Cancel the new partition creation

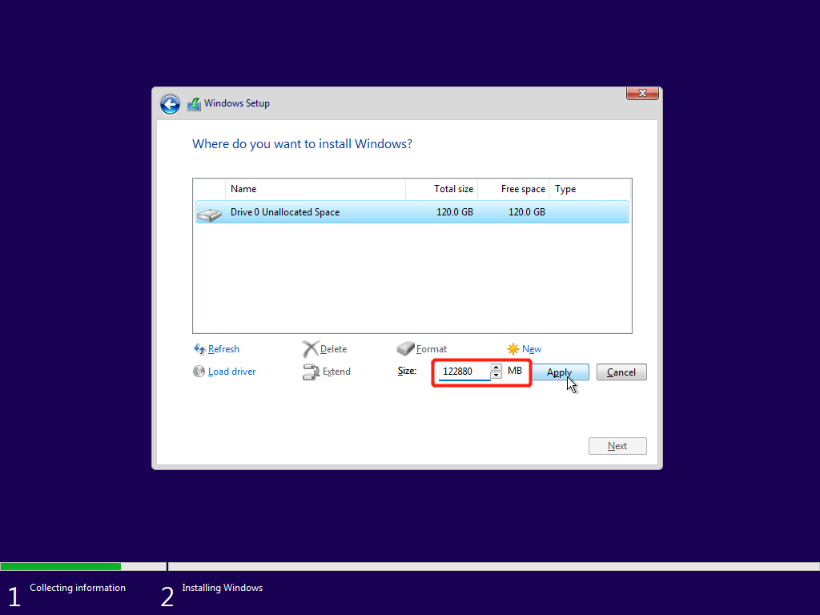621,372
